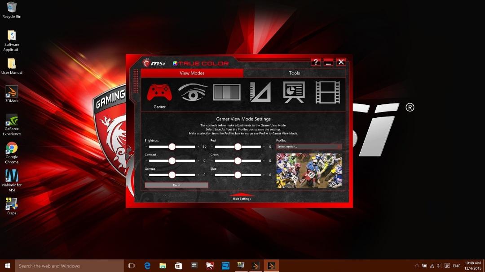This screenshot has height=272, width=485.
Task: Show hidden system tray icons chevron
Action: coord(417,266)
